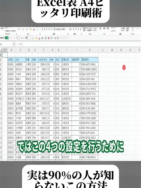Click inside the formula bar input

pos(81,44)
